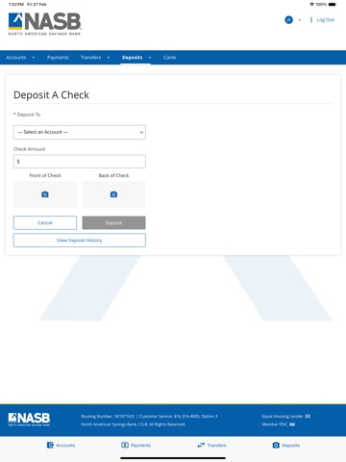
Task: Tap the Transfers arrows icon in bottom tab bar
Action: [201, 445]
